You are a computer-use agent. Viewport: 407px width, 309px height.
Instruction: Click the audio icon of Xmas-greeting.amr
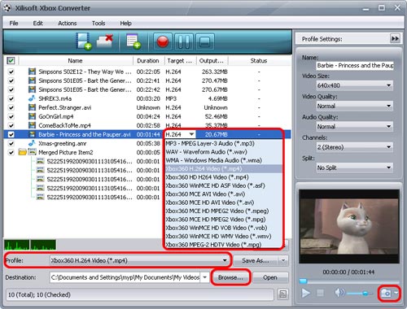32,143
